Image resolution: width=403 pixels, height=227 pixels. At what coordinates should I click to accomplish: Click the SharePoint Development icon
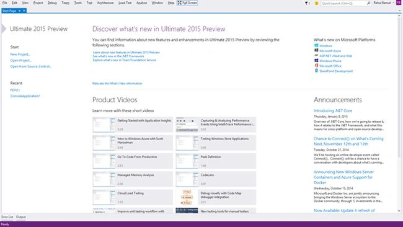[316, 71]
